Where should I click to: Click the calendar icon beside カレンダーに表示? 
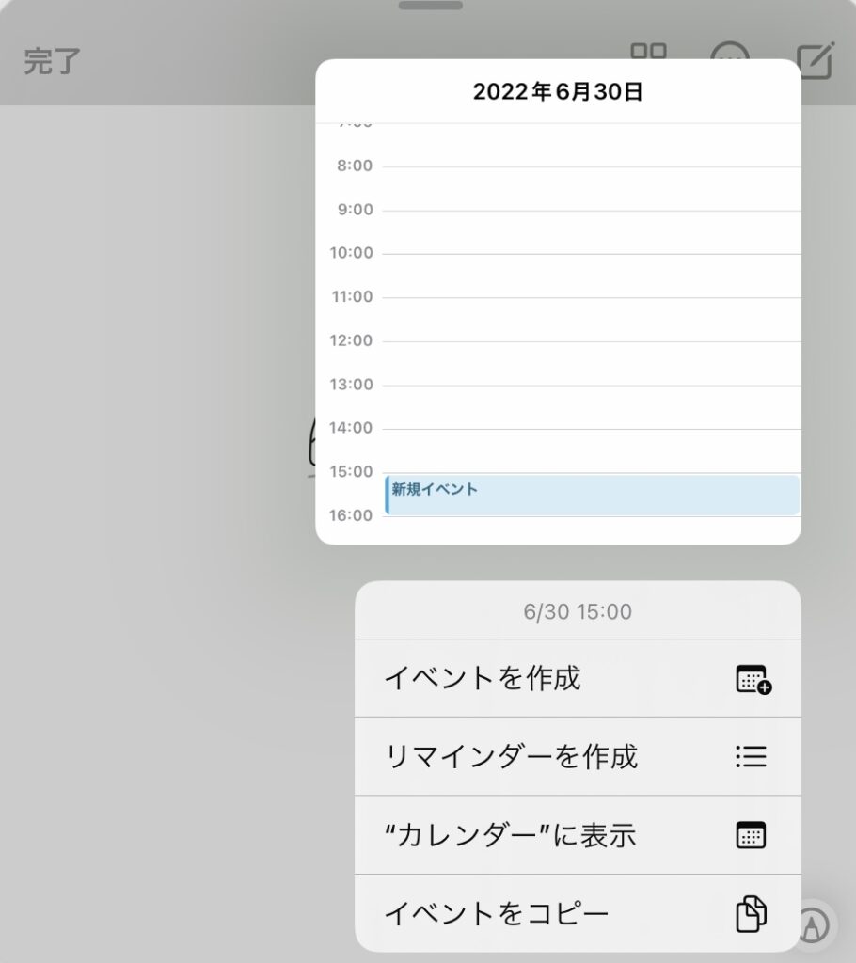tap(751, 835)
